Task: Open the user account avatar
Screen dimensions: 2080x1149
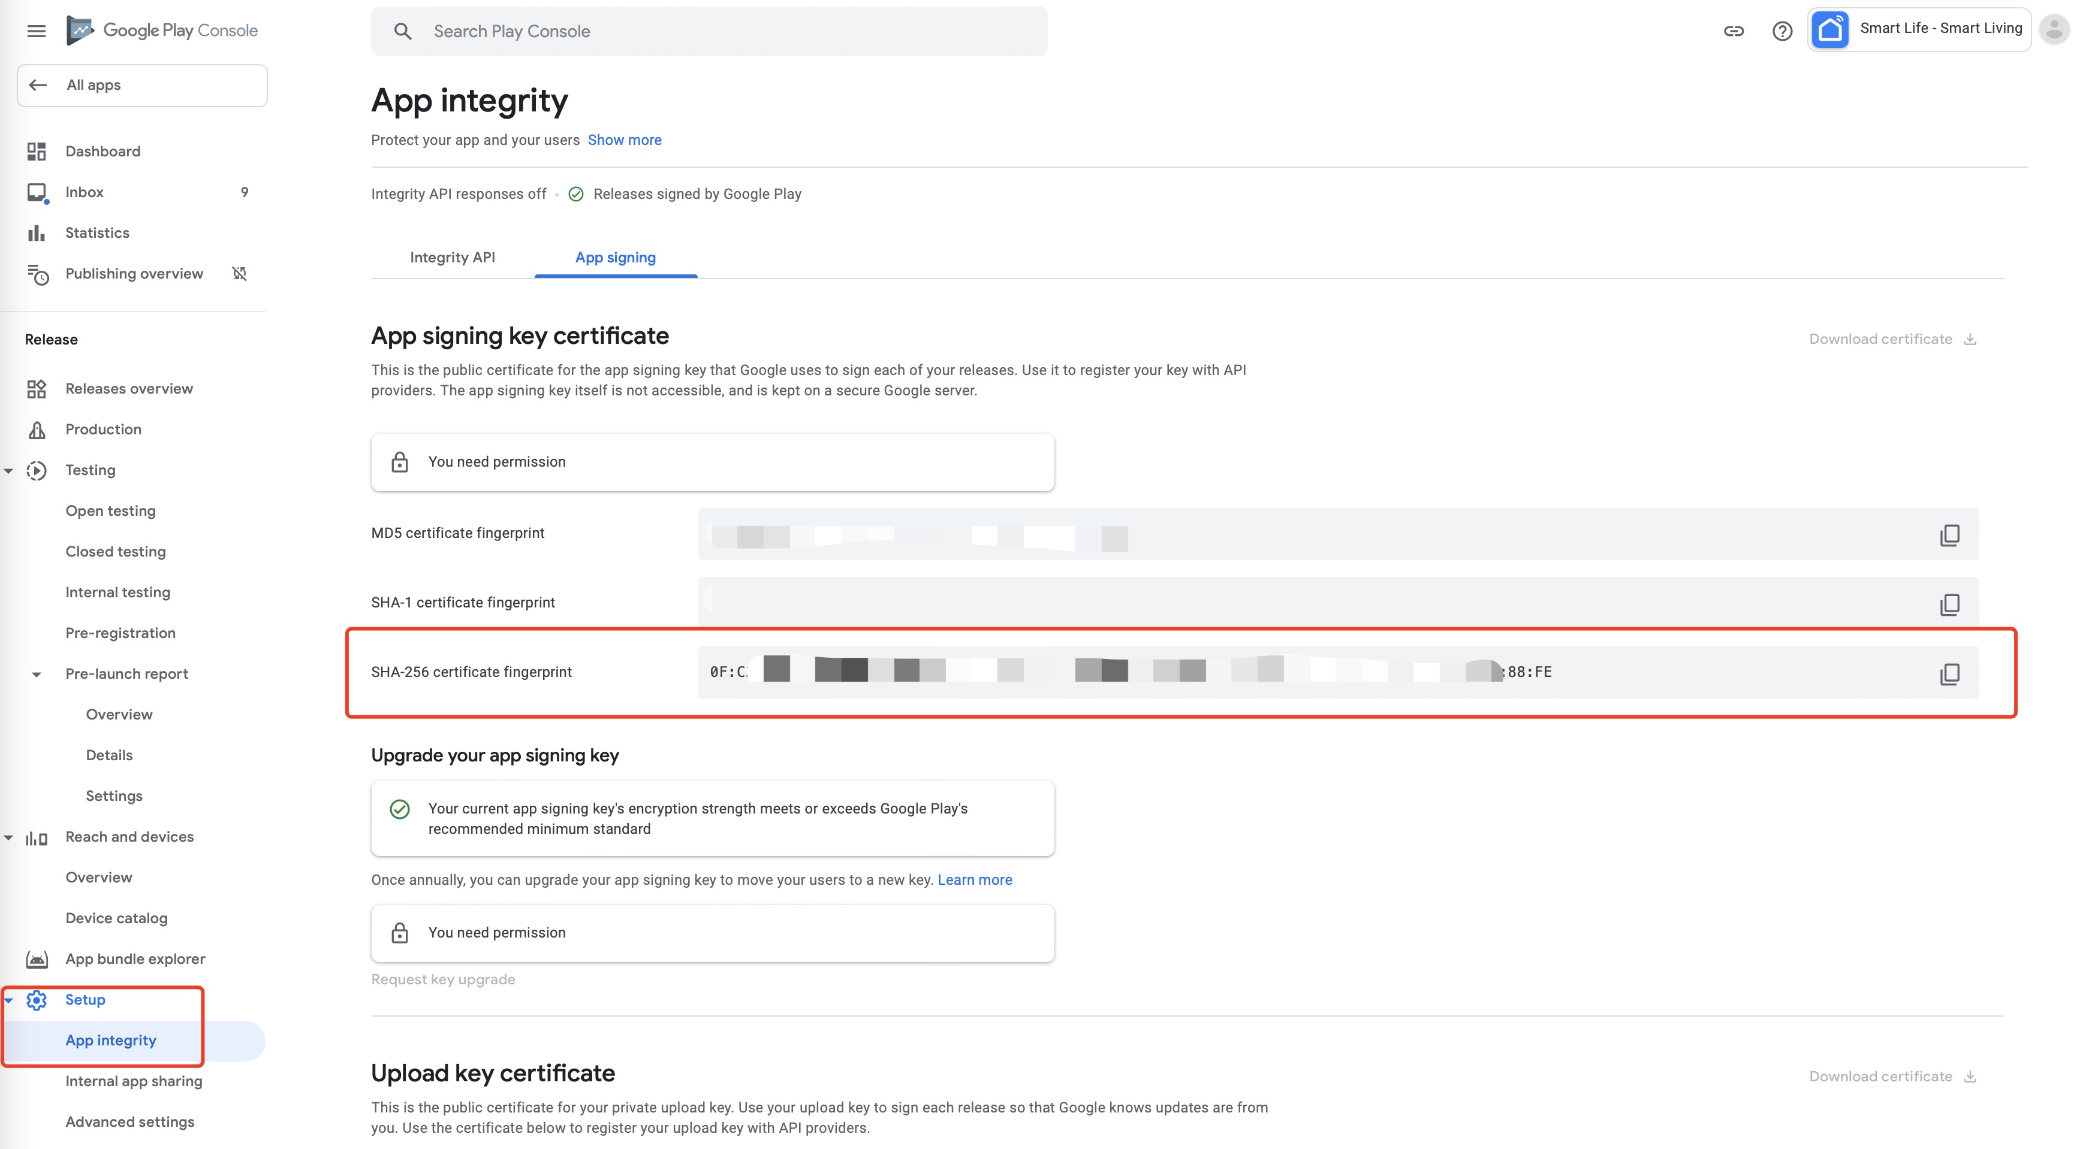Action: (2054, 30)
